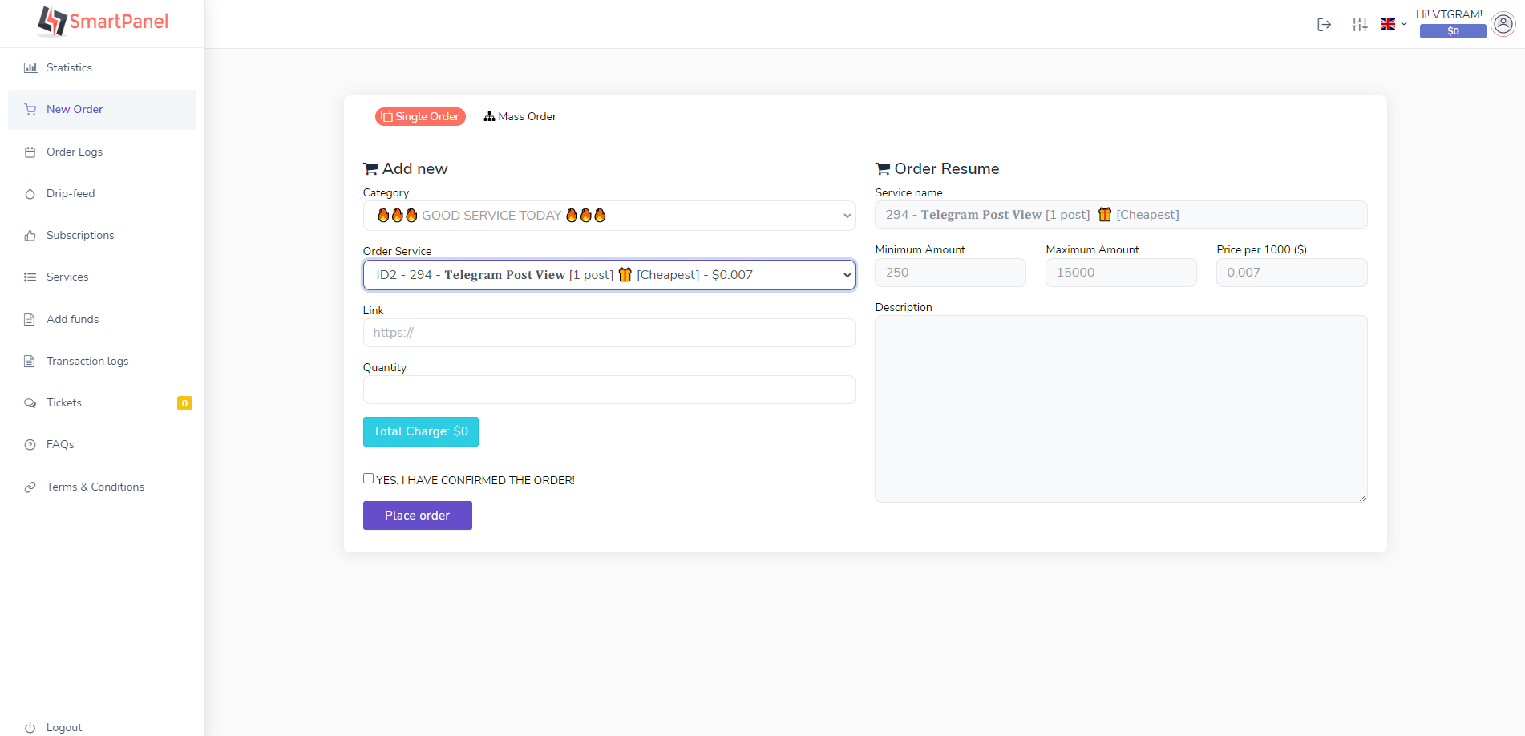Expand the Order Service dropdown
Viewport: 1525px width, 736px height.
pyautogui.click(x=609, y=275)
